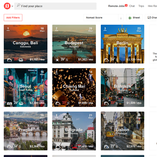157x157 pixels.
Task: Click the Serbia country label
Action: point(74,133)
